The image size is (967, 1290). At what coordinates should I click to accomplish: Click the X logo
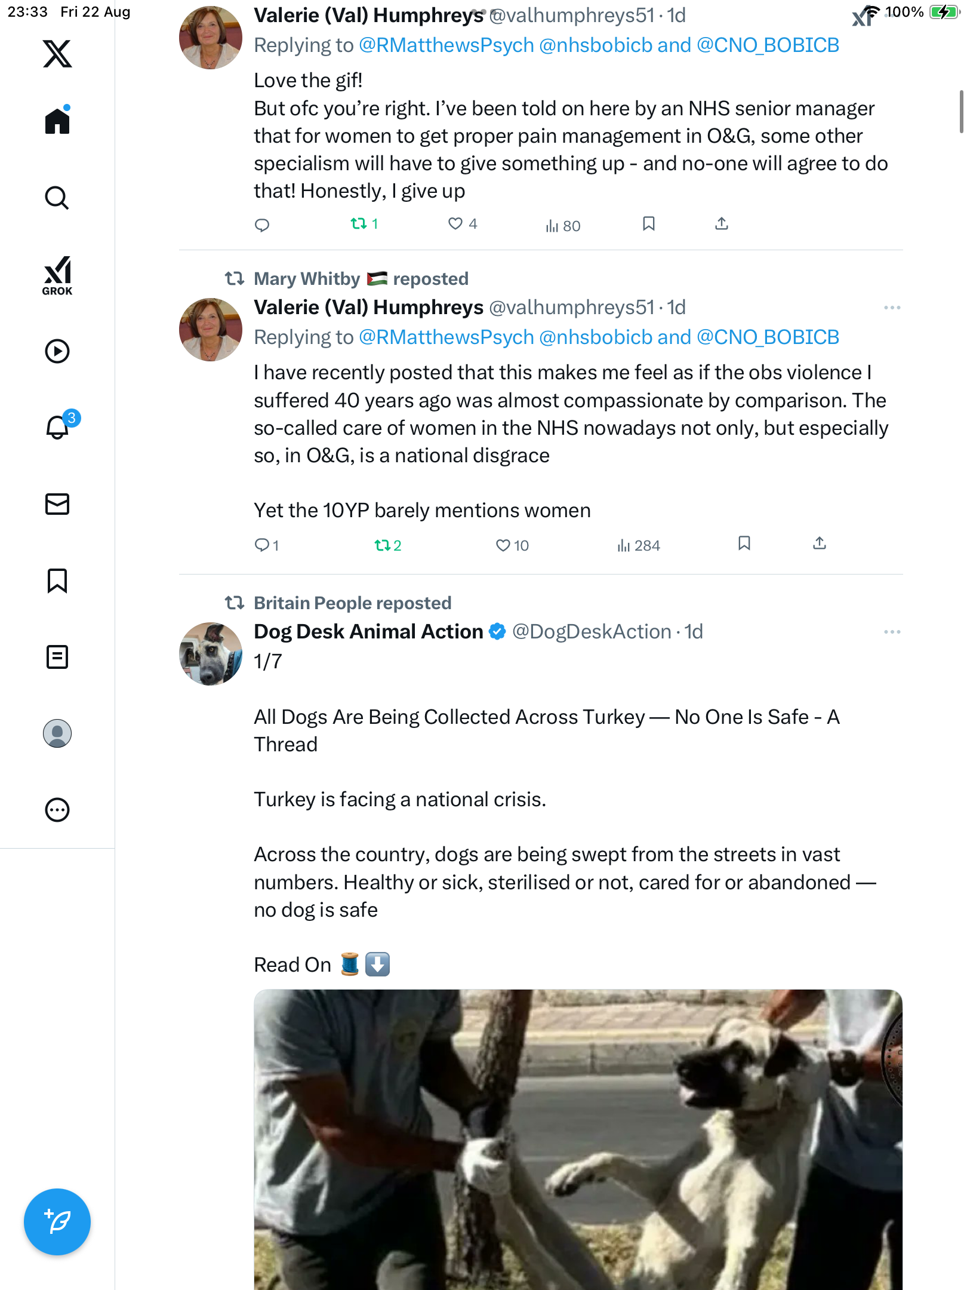[57, 54]
